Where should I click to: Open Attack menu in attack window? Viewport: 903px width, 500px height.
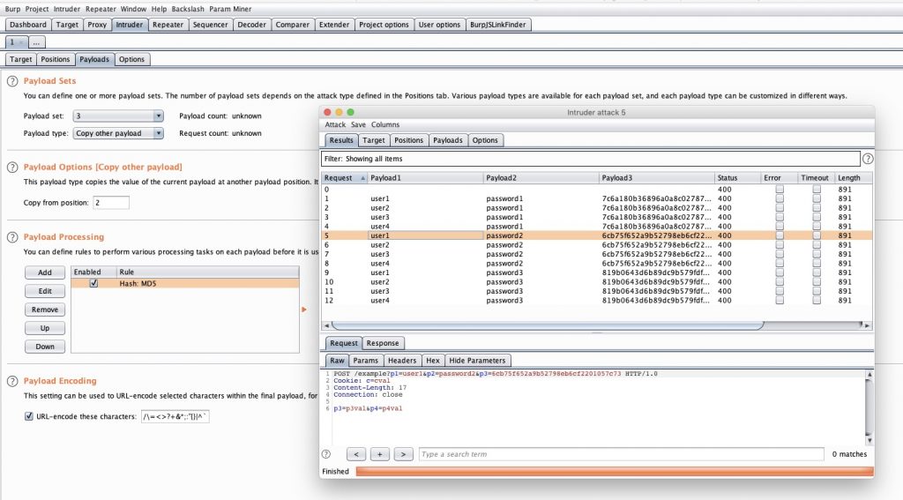pos(335,124)
